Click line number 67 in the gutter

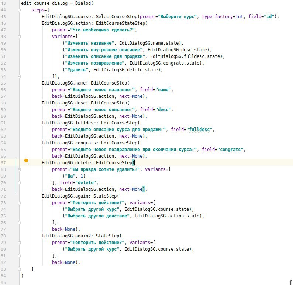click(x=3, y=163)
